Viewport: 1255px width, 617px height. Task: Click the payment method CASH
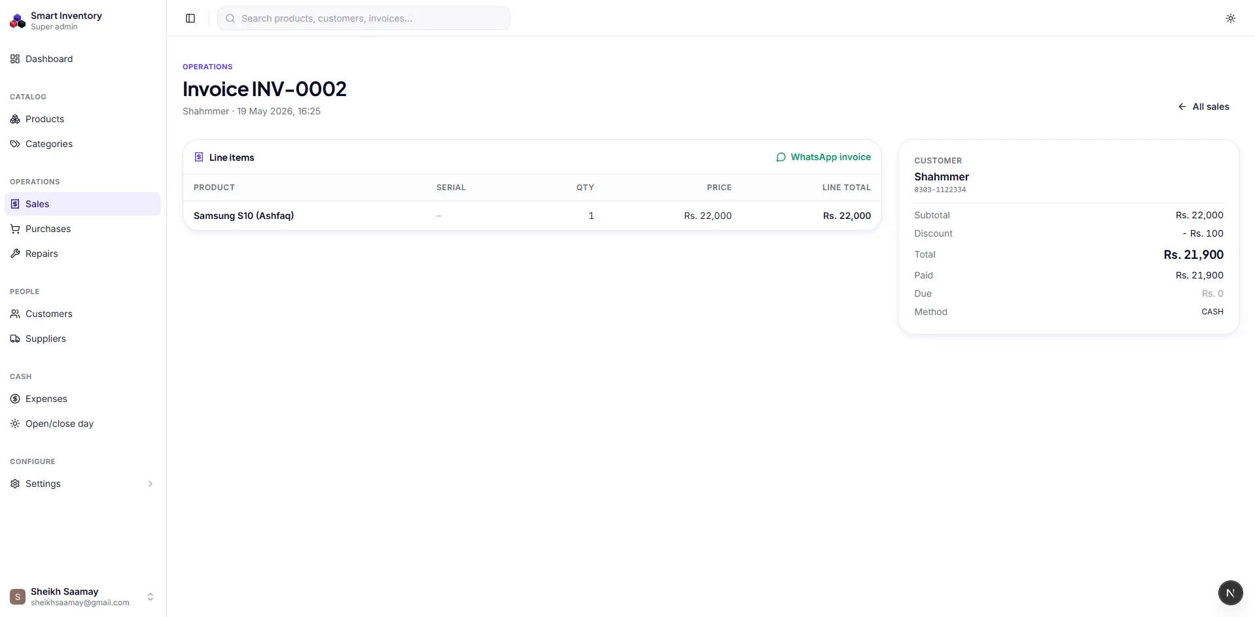(1212, 312)
